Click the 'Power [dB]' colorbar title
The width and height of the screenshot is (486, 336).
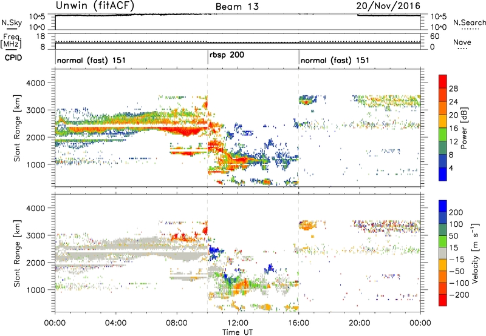(464, 128)
